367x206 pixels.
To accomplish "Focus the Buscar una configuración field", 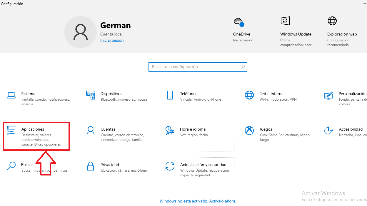I will pos(198,67).
